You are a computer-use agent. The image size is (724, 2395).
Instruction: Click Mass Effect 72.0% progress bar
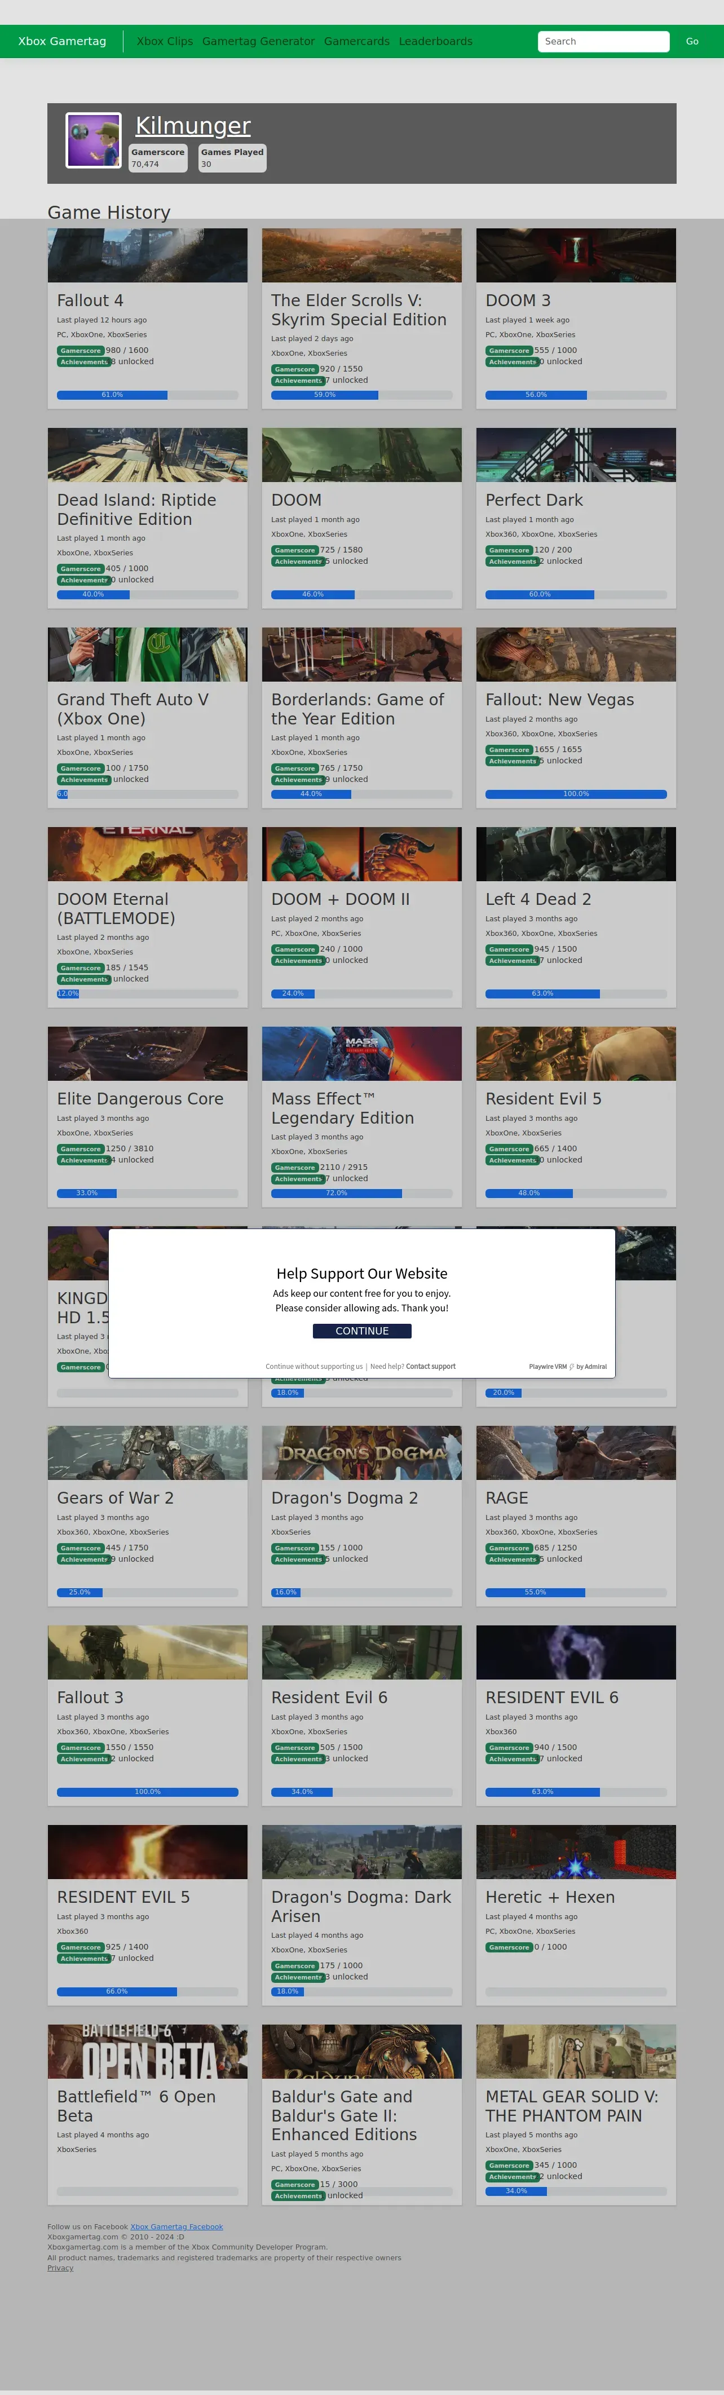[361, 1193]
